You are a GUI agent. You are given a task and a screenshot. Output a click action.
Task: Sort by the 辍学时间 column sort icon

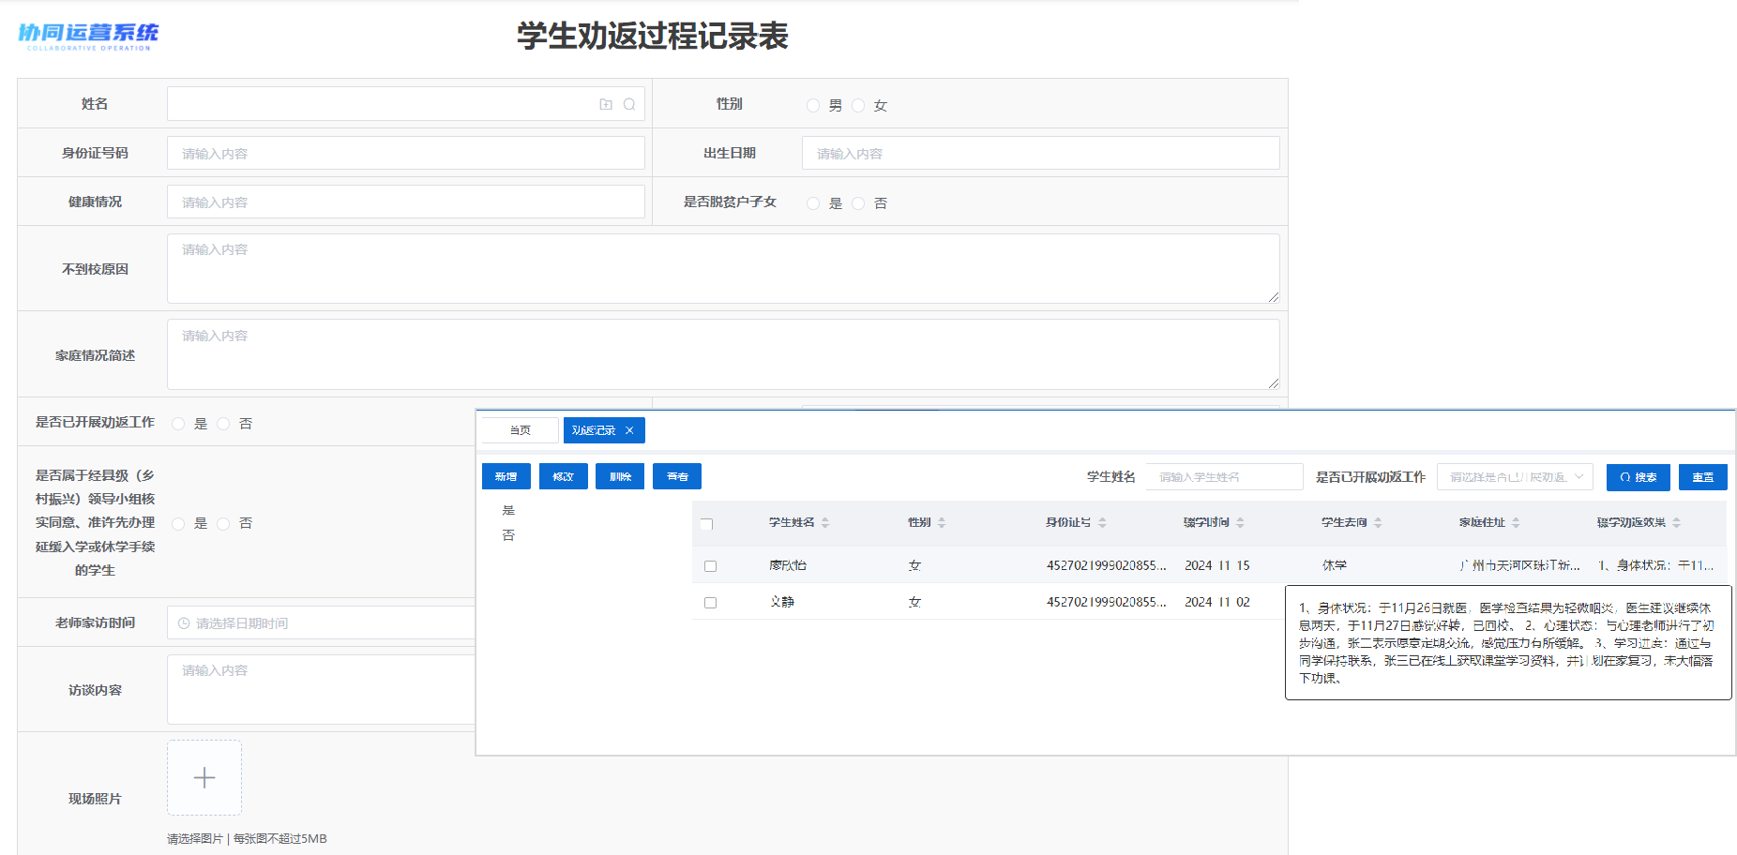point(1240,522)
